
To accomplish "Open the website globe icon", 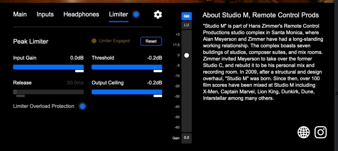I will click(x=304, y=132).
